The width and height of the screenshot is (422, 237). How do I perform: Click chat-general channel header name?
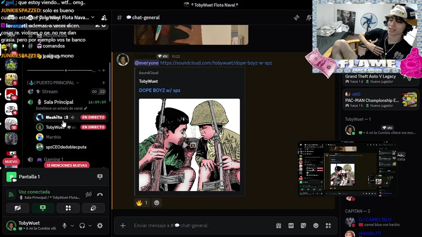coord(145,17)
